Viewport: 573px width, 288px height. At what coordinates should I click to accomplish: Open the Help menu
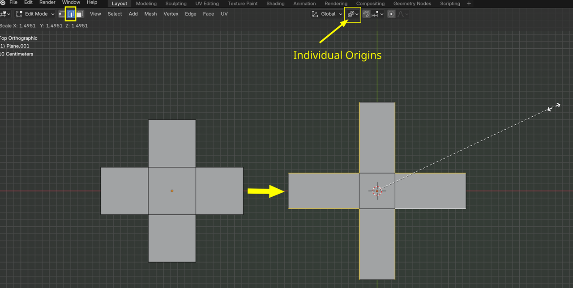click(x=92, y=3)
